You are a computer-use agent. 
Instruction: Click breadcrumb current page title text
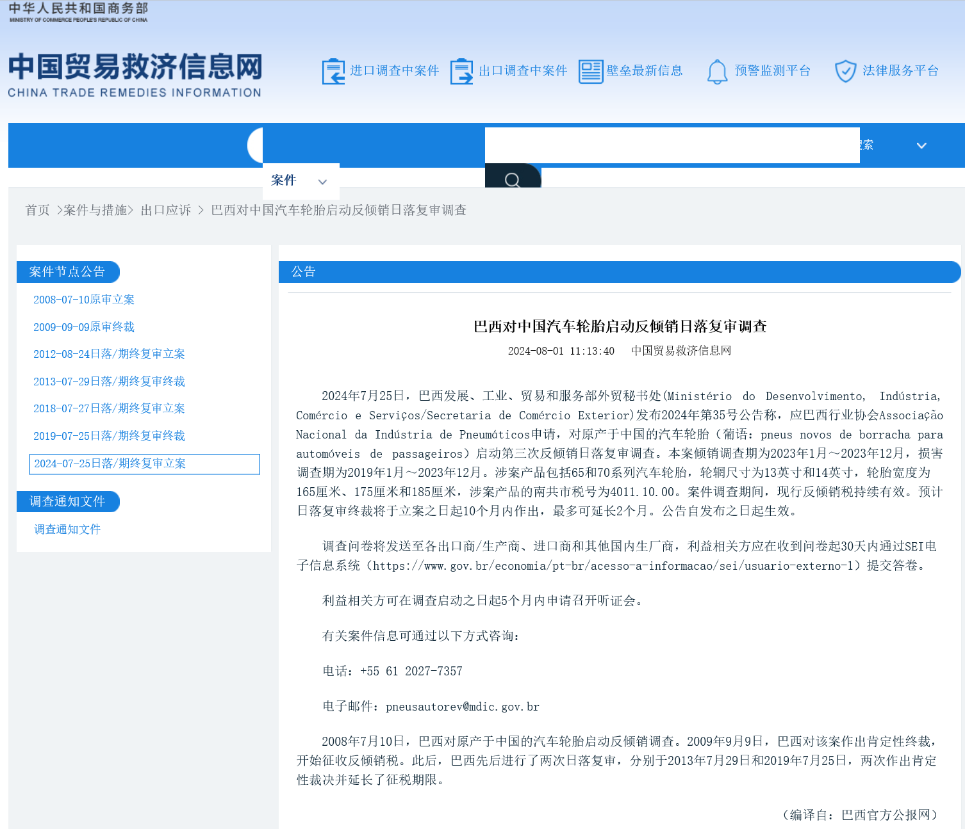[x=339, y=210]
